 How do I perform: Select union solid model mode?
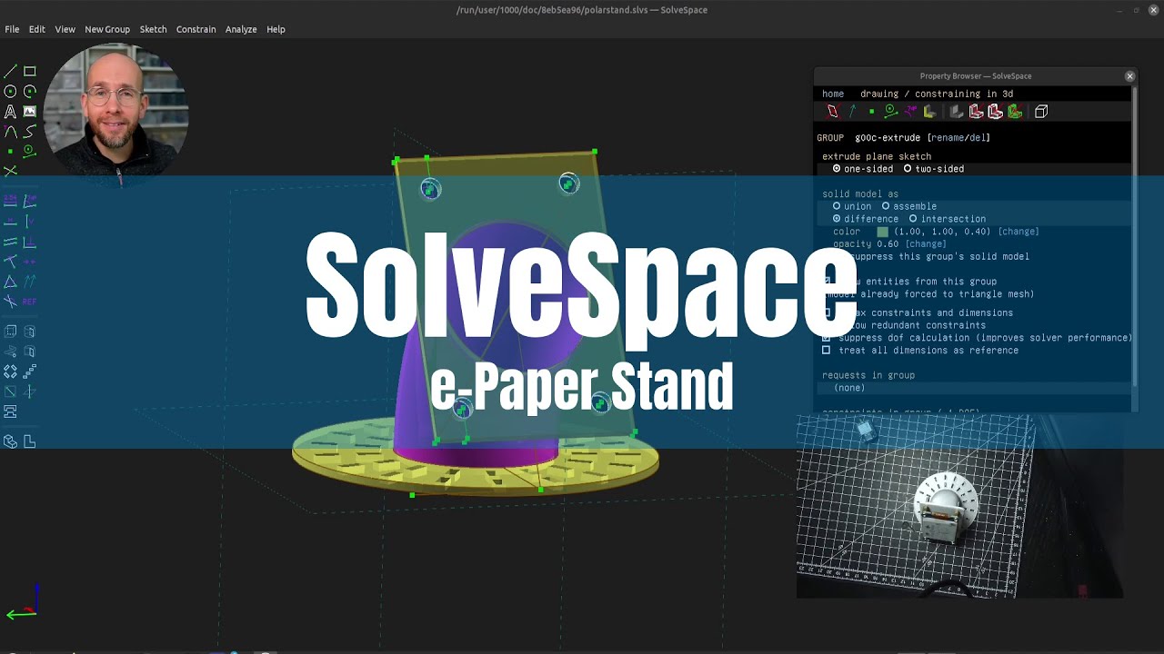pos(852,206)
